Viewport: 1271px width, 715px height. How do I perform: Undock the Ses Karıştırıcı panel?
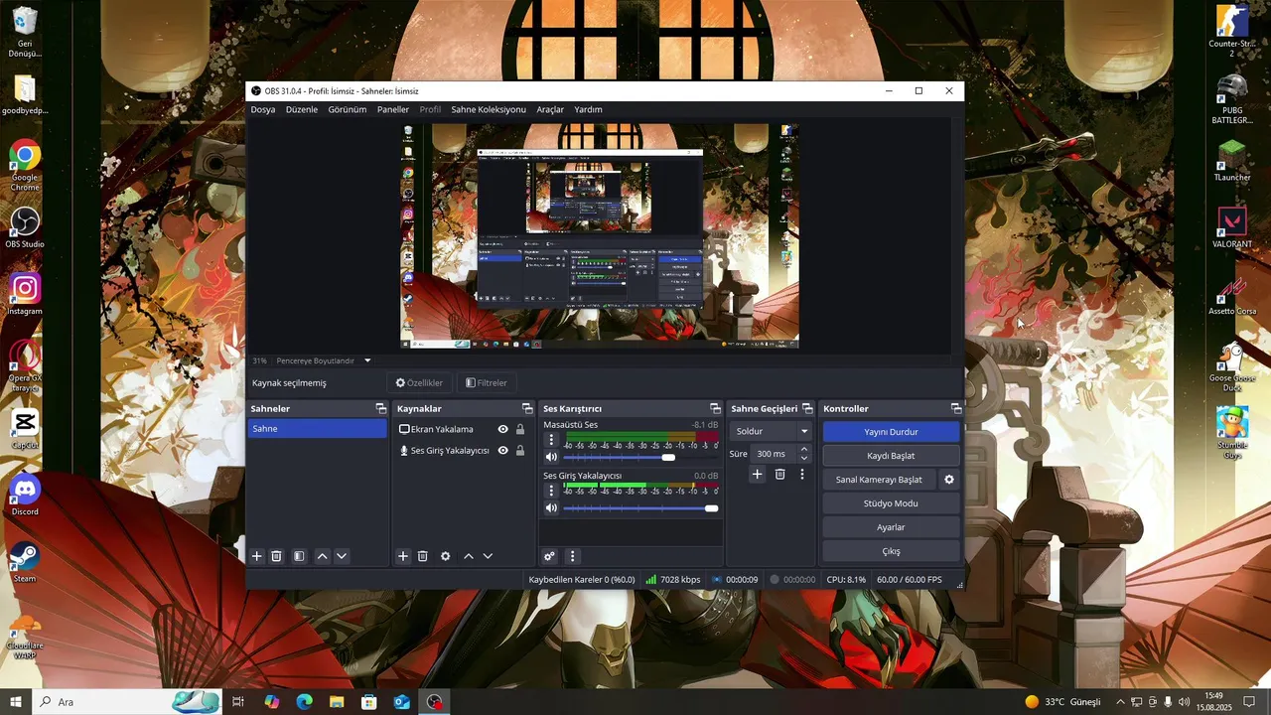[x=715, y=408]
